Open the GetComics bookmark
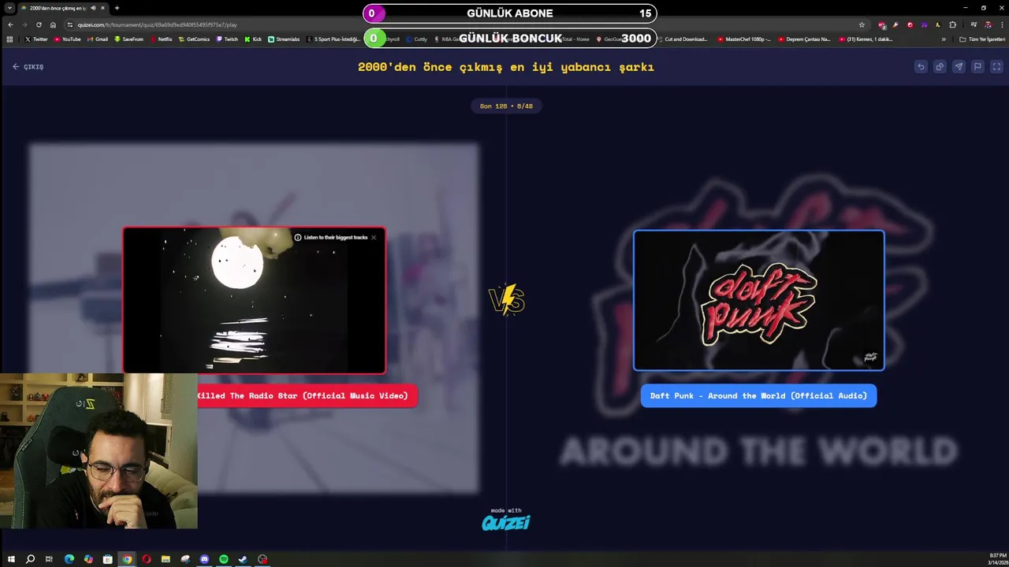Viewport: 1009px width, 567px height. pos(194,39)
